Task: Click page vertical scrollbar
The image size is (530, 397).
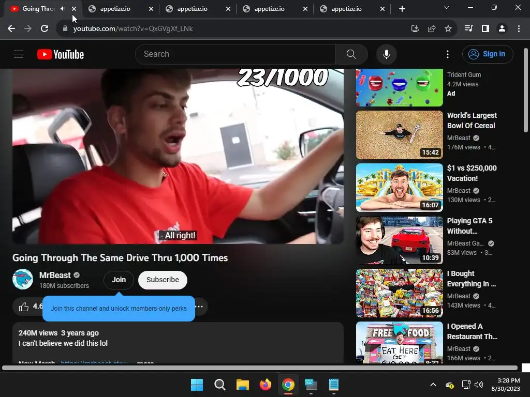Action: pyautogui.click(x=526, y=90)
